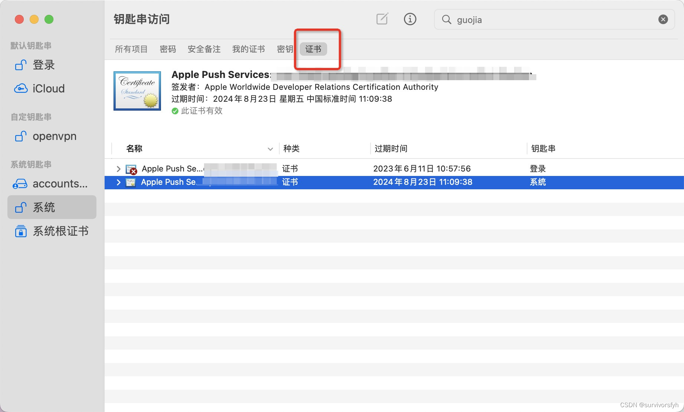Switch to 密钥 tab
The height and width of the screenshot is (412, 684).
pyautogui.click(x=285, y=49)
